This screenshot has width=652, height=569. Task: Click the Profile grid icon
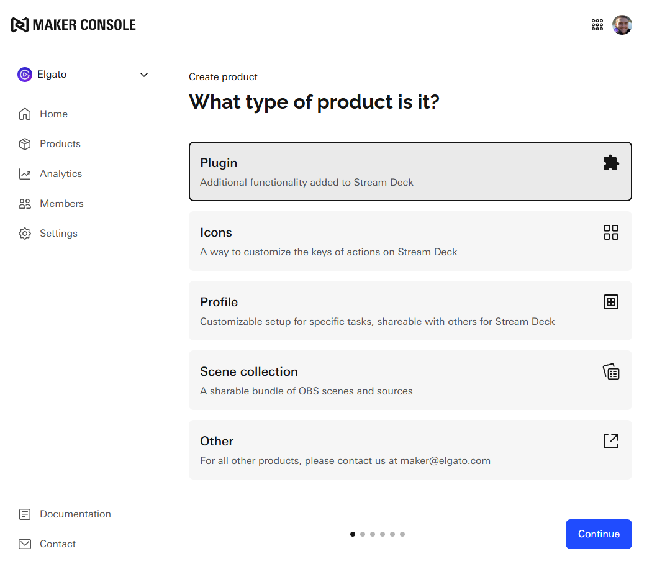[x=611, y=302]
